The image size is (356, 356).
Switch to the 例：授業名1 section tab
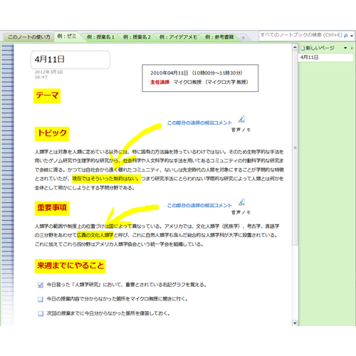point(100,37)
